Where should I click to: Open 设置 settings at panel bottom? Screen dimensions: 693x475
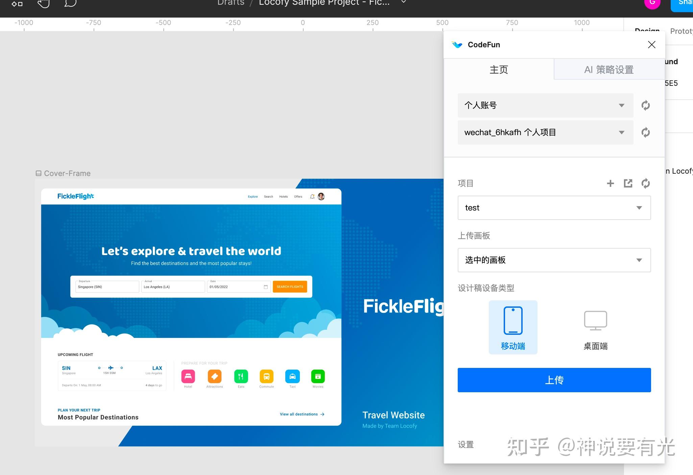point(466,445)
